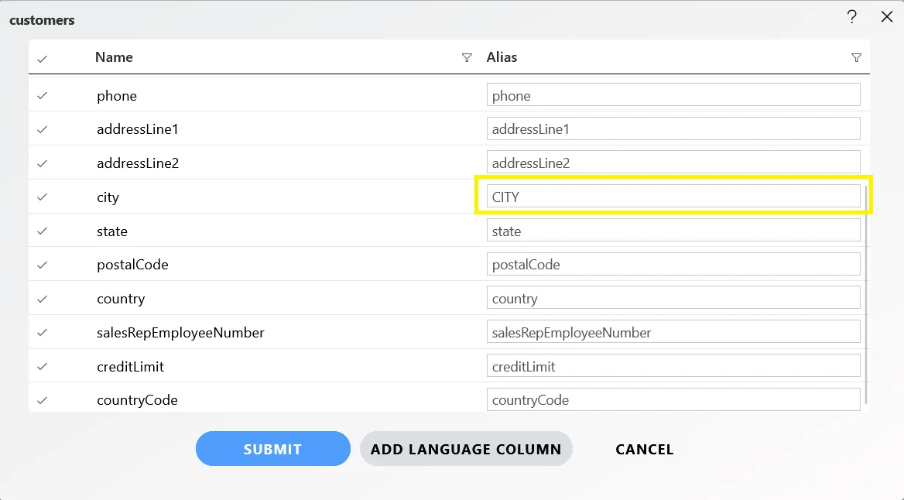
Task: Click the country alias input field
Action: 673,297
